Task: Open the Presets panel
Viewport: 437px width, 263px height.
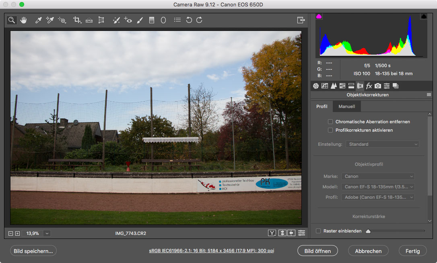Action: [387, 86]
